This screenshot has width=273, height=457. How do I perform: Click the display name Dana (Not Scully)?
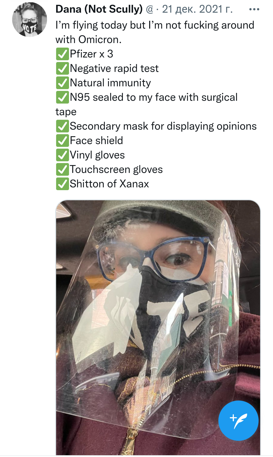[99, 9]
